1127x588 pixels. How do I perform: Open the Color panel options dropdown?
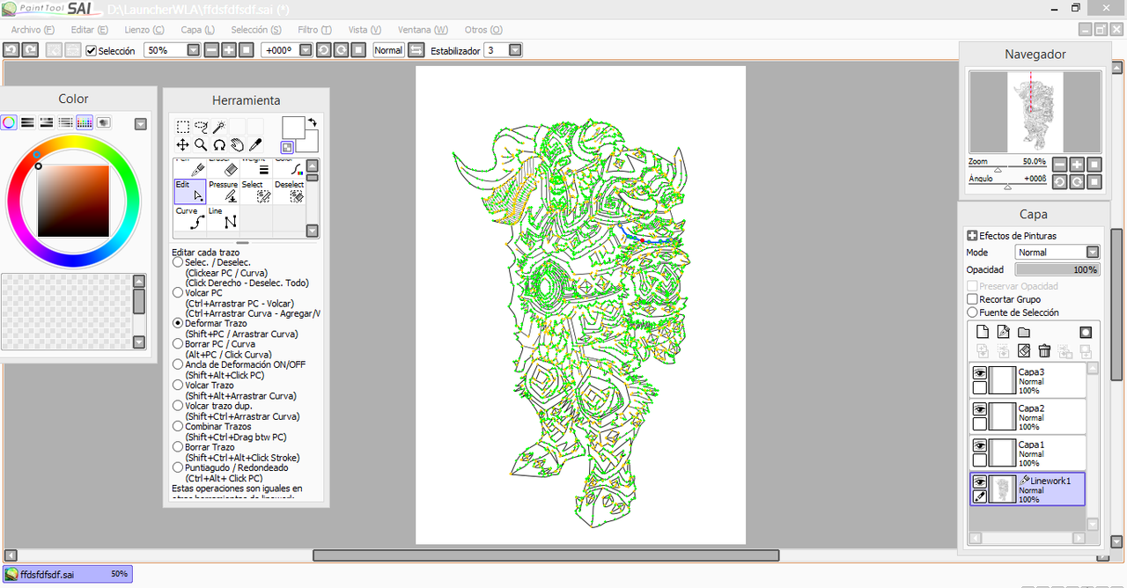(140, 123)
